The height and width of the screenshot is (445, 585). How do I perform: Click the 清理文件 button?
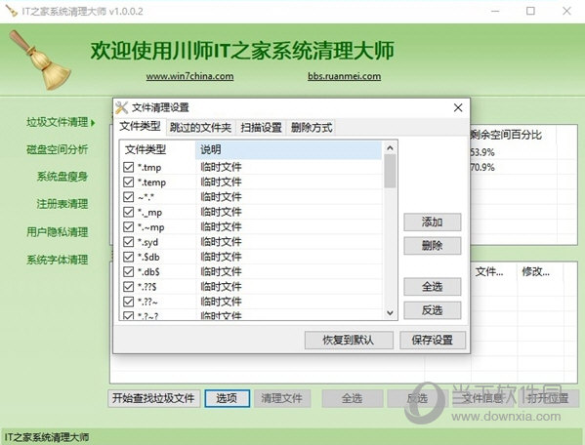click(281, 398)
